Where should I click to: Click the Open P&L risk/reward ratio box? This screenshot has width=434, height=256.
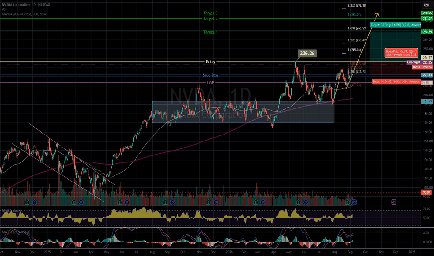pyautogui.click(x=401, y=53)
